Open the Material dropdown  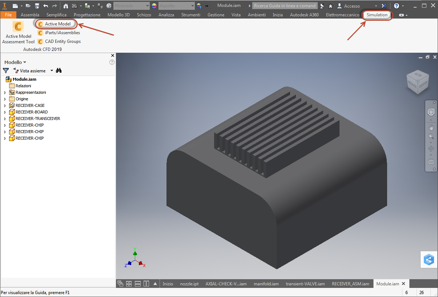coord(131,6)
